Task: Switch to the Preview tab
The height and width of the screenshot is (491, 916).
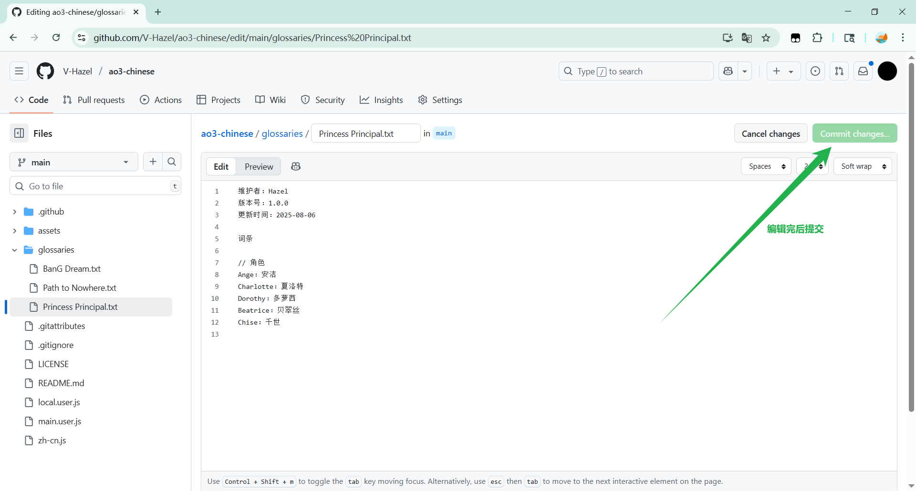Action: pos(259,166)
